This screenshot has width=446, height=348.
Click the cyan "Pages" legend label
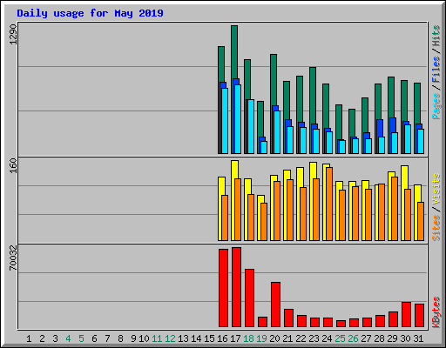click(x=436, y=106)
